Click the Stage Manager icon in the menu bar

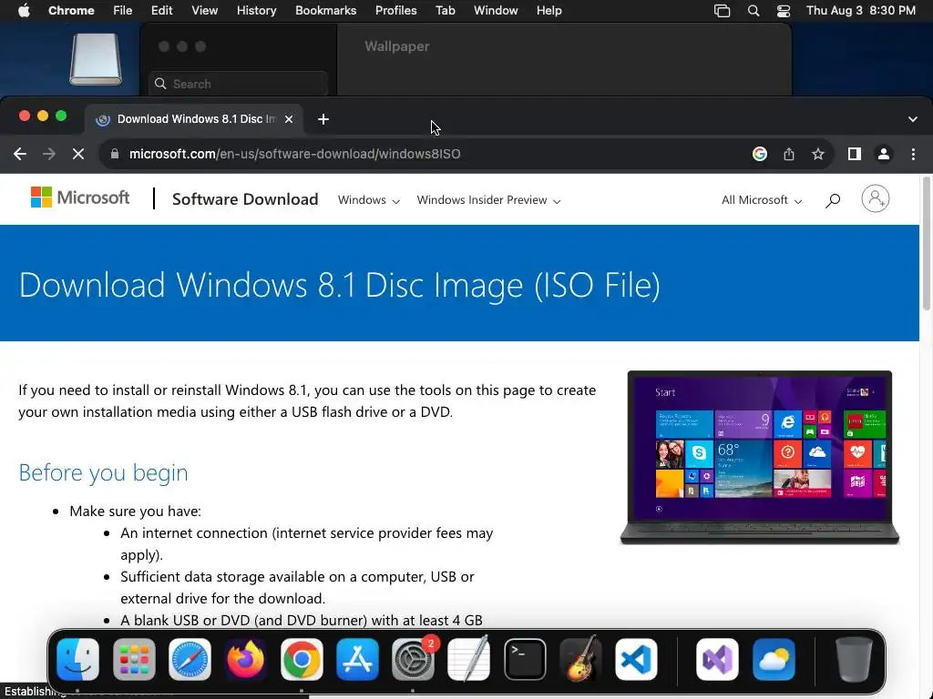(x=722, y=11)
